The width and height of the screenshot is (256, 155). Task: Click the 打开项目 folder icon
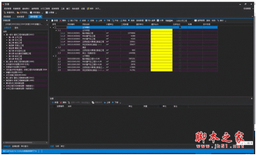pyautogui.click(x=18, y=12)
